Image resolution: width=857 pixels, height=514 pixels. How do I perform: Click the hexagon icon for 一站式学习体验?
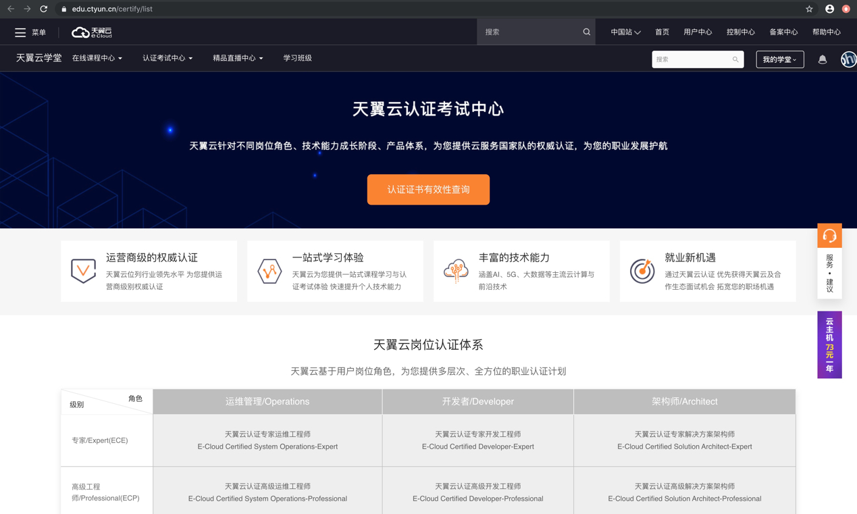[x=269, y=271]
